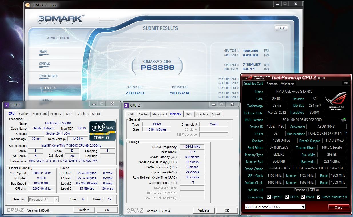Click Validate in left CPU-Z window
The height and width of the screenshot is (217, 353).
pyautogui.click(x=84, y=210)
